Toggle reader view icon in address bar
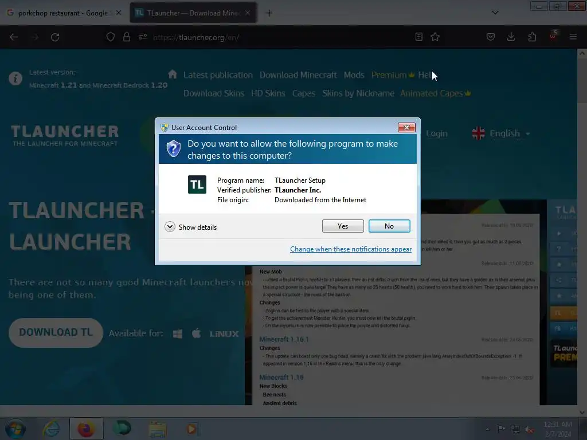This screenshot has width=587, height=440. 419,37
